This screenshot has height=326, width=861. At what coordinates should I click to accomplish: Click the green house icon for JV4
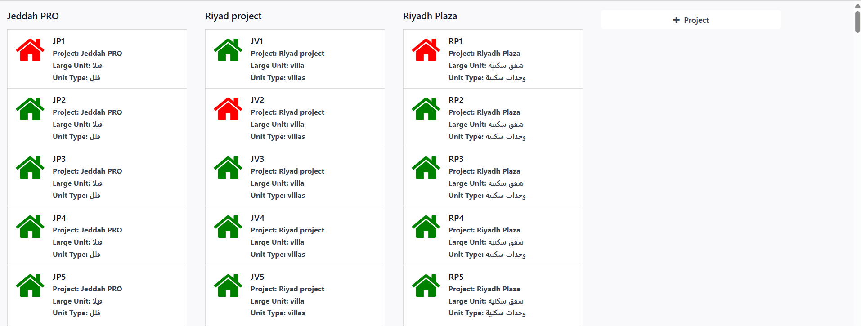pyautogui.click(x=228, y=227)
